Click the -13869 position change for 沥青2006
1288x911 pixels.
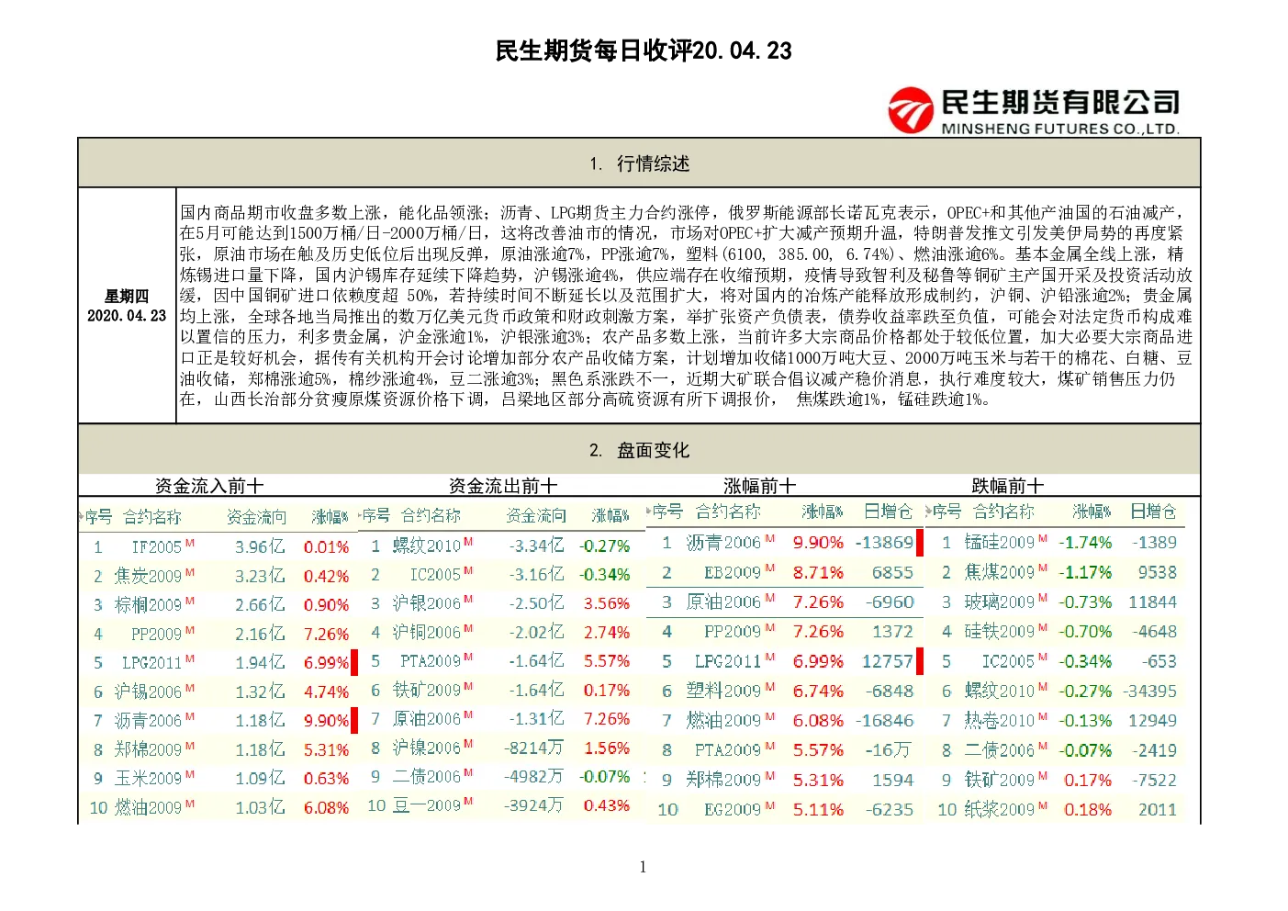tap(884, 543)
